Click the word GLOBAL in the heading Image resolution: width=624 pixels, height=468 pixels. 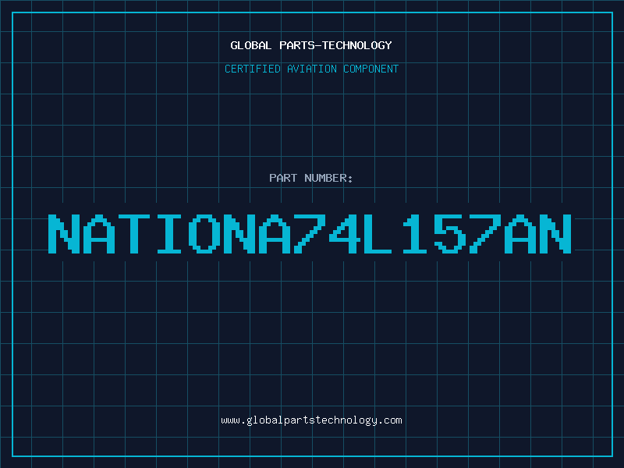tap(250, 45)
